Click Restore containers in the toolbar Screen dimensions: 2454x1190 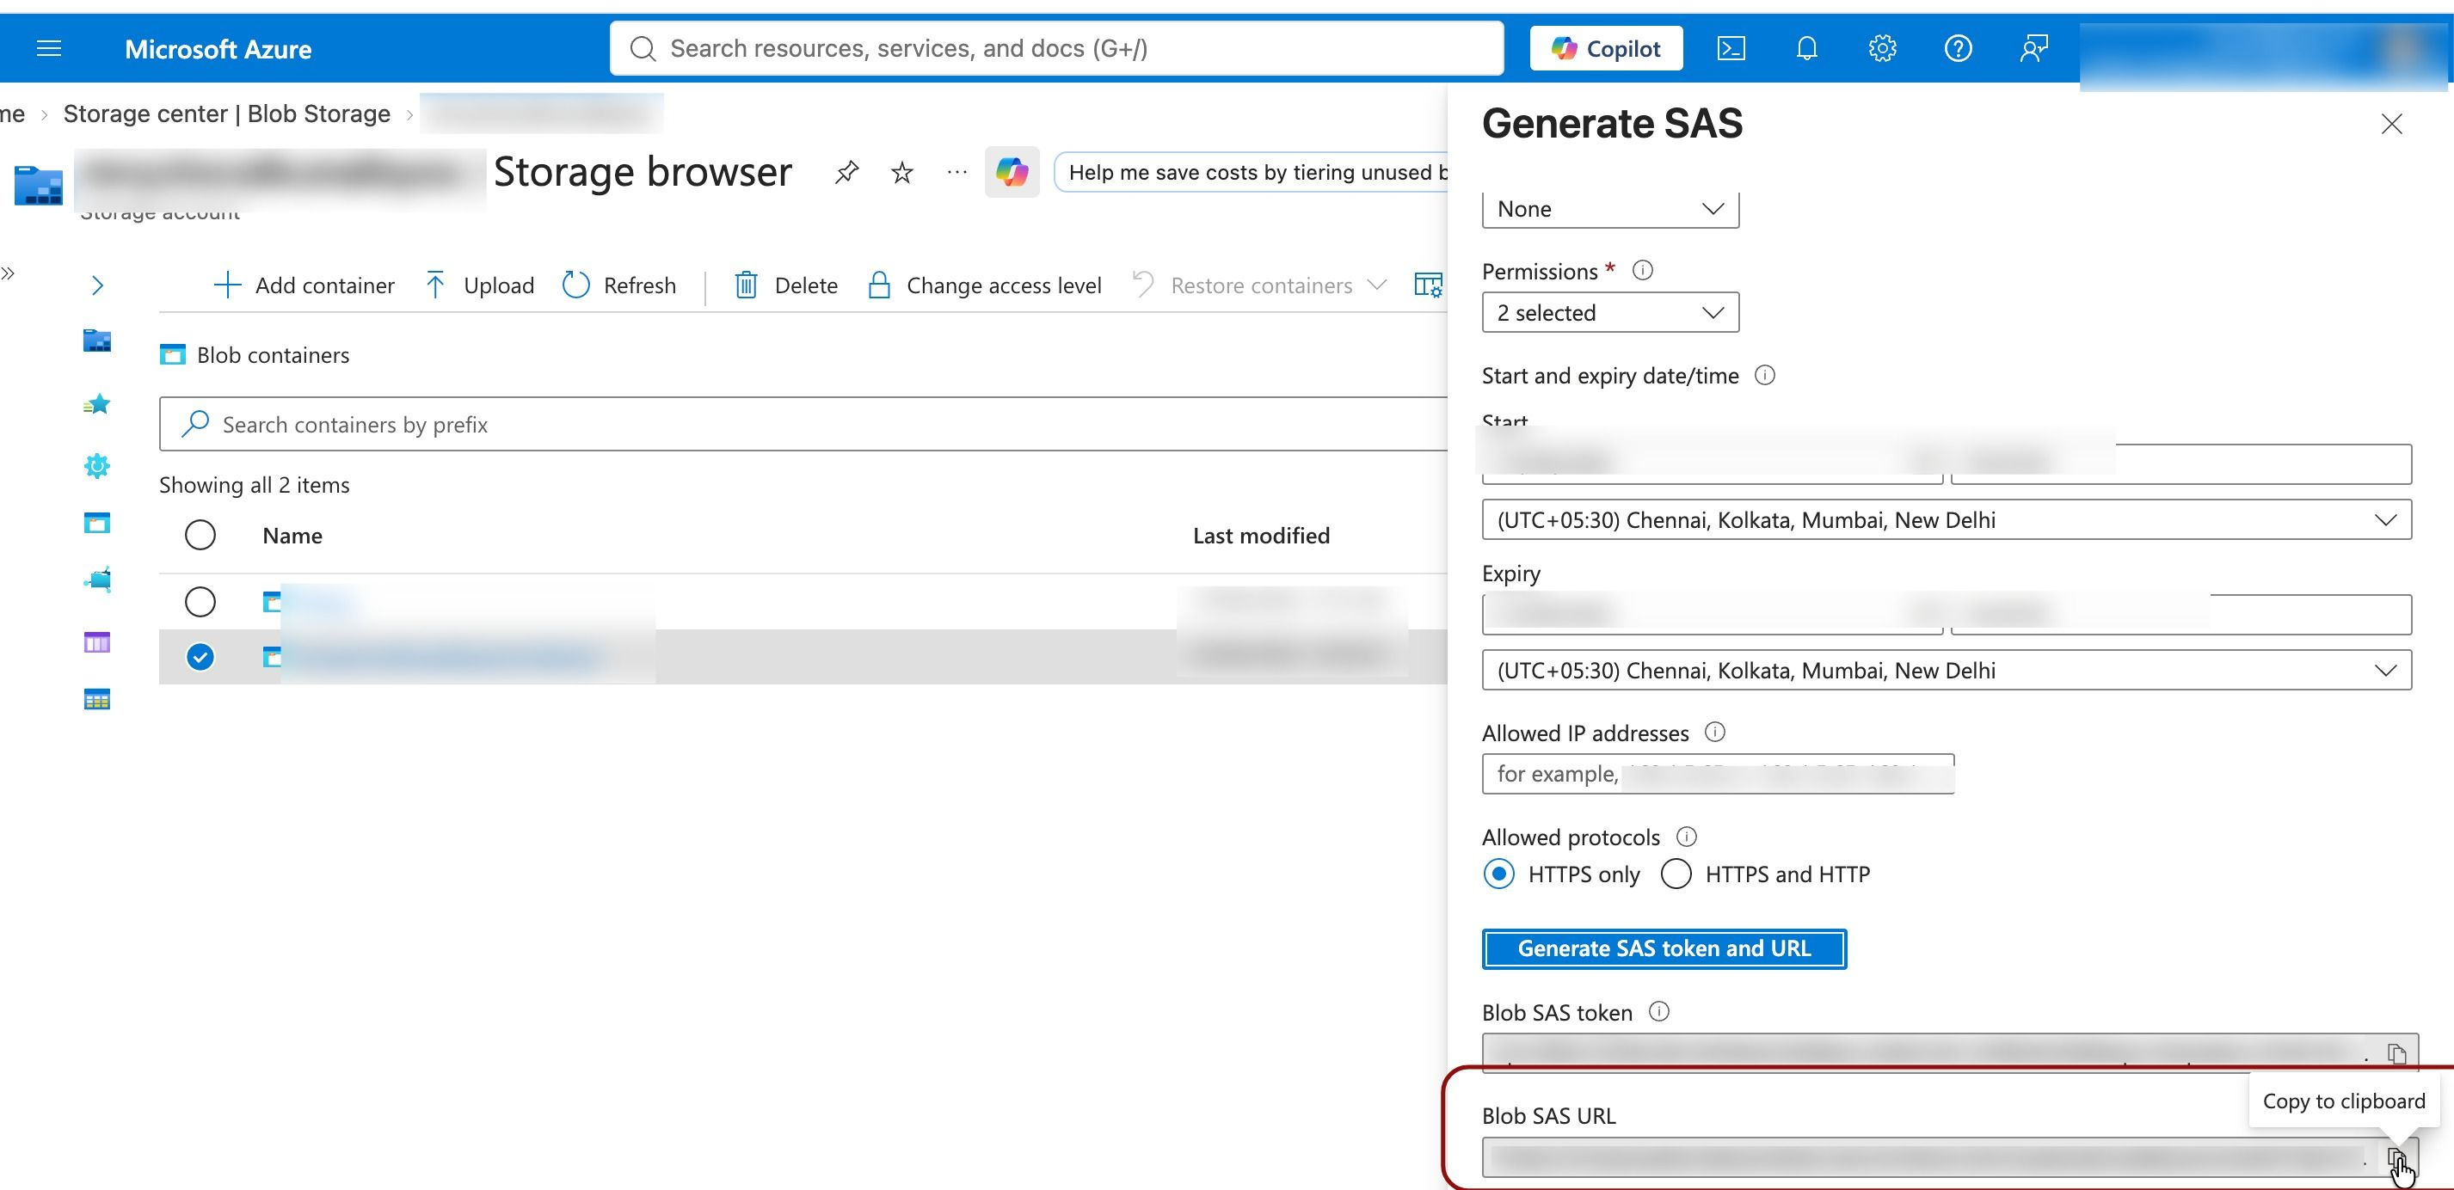pos(1242,285)
